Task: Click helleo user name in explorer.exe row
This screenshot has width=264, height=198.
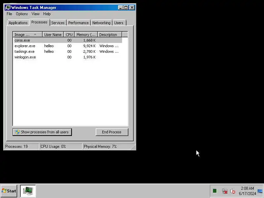Action: (49, 46)
